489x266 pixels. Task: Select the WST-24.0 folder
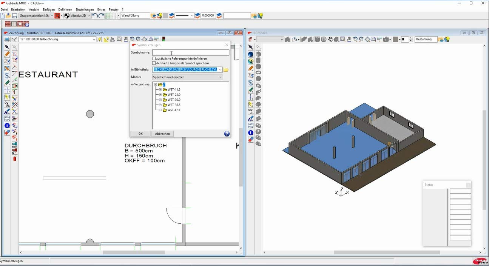pos(174,95)
